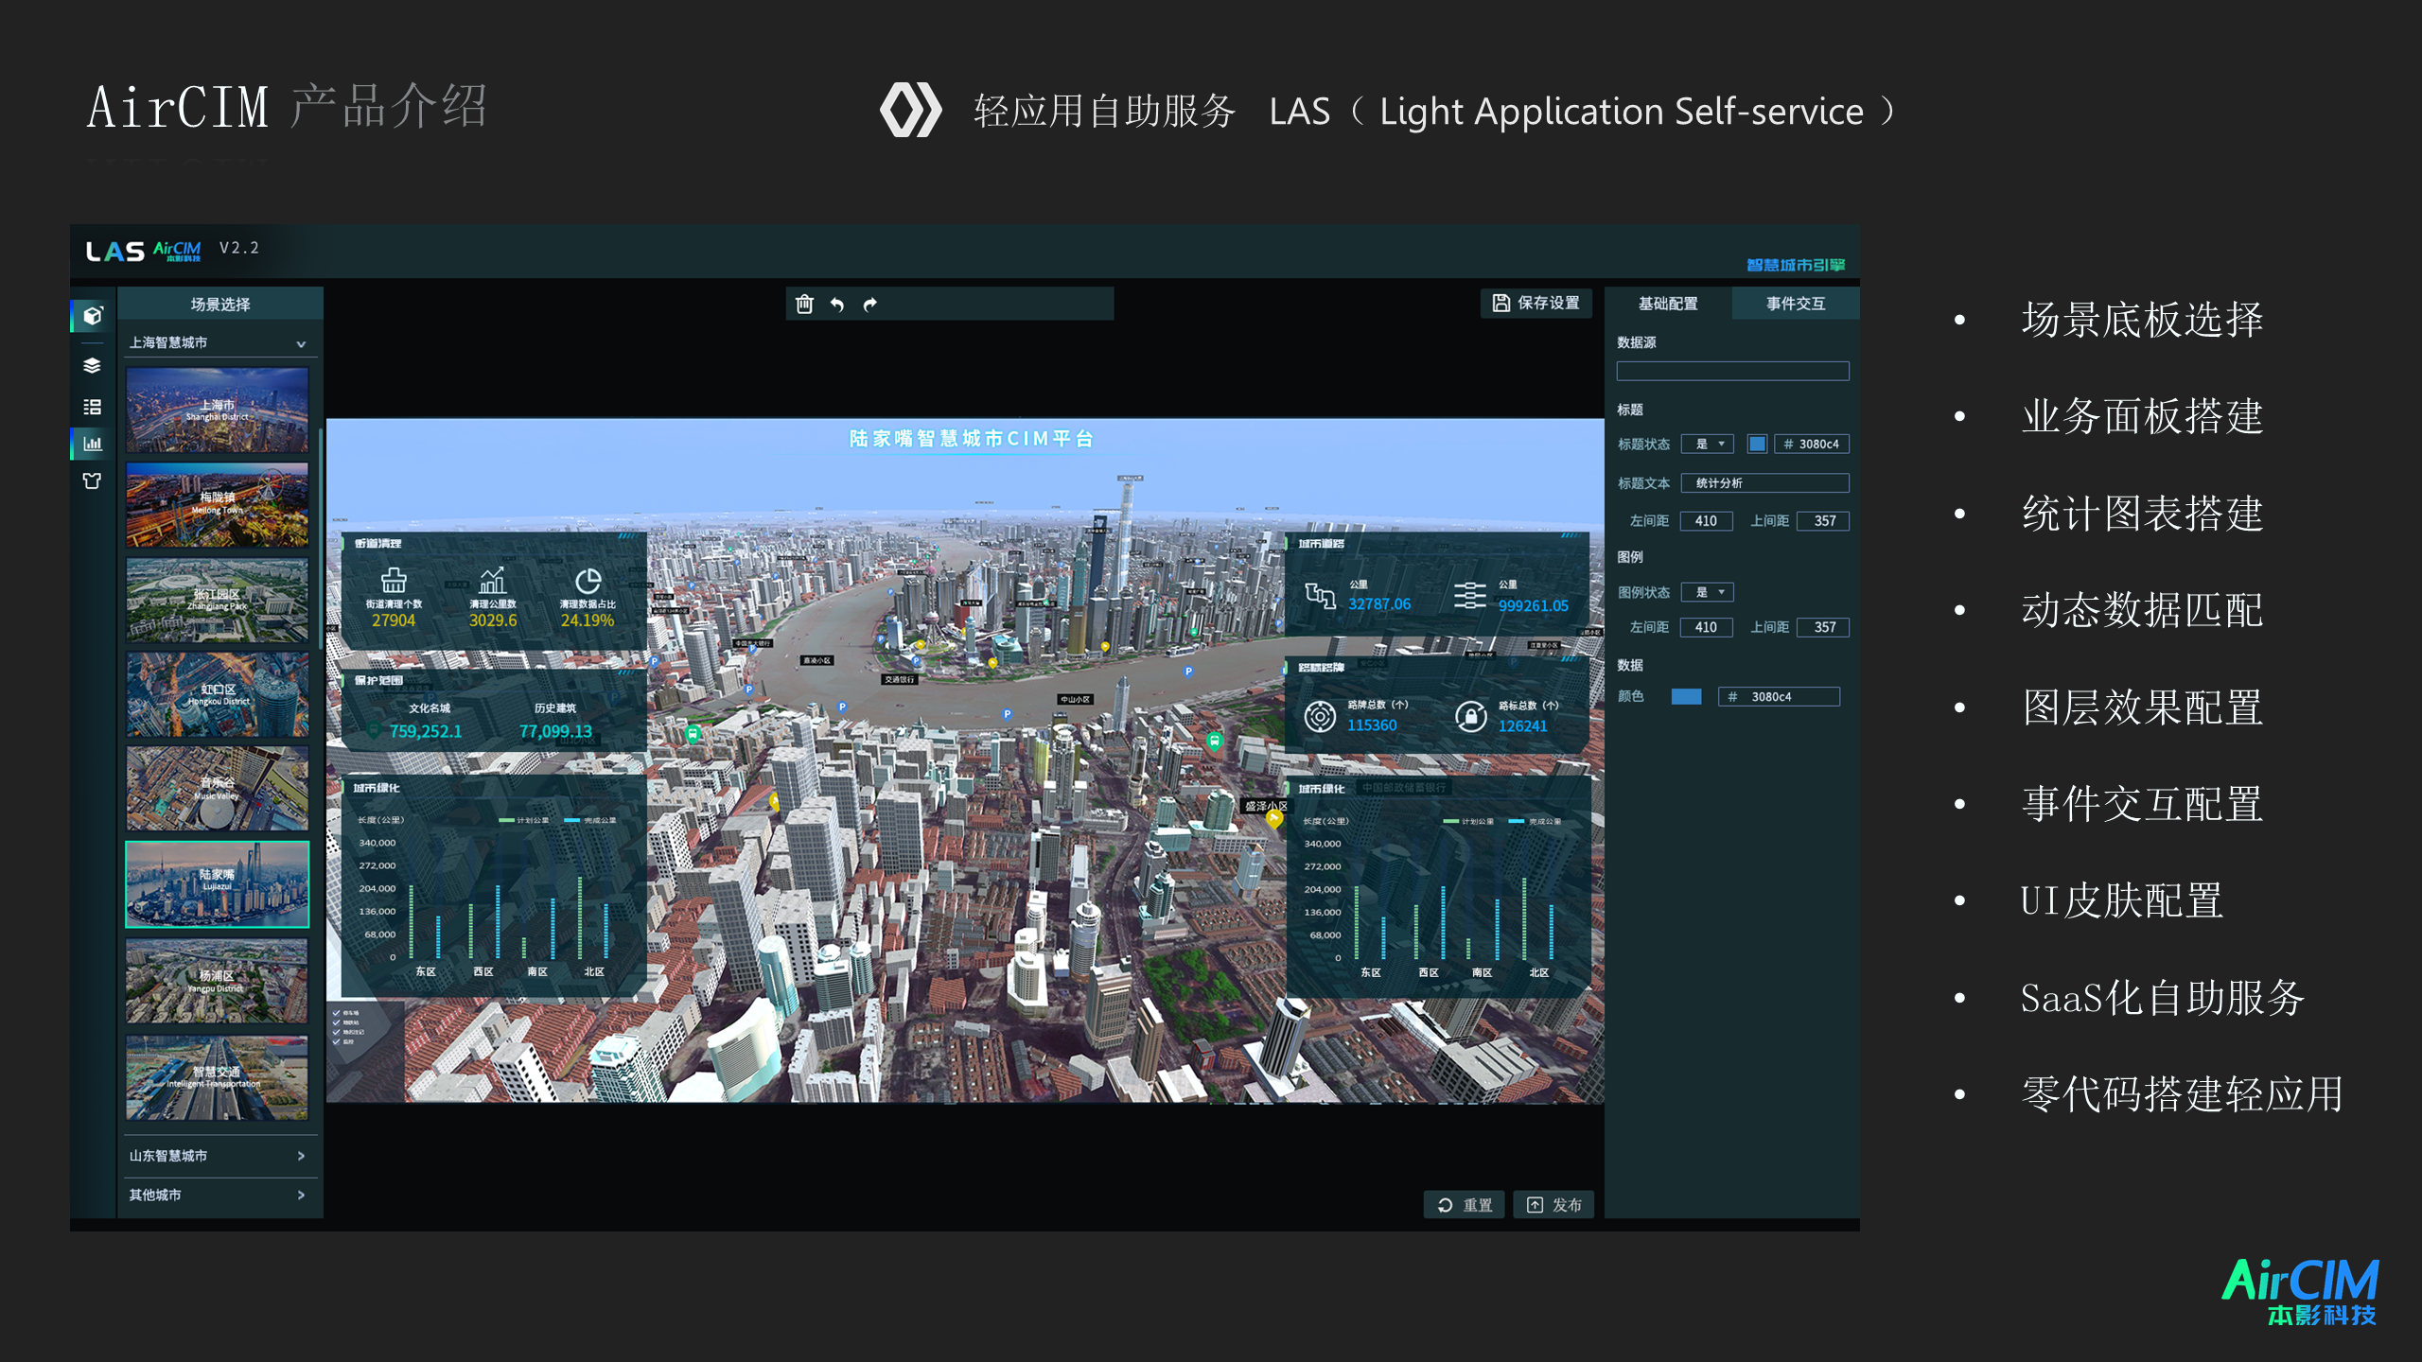Open the layers stack sidebar icon
Image resolution: width=2422 pixels, height=1362 pixels.
tap(92, 365)
